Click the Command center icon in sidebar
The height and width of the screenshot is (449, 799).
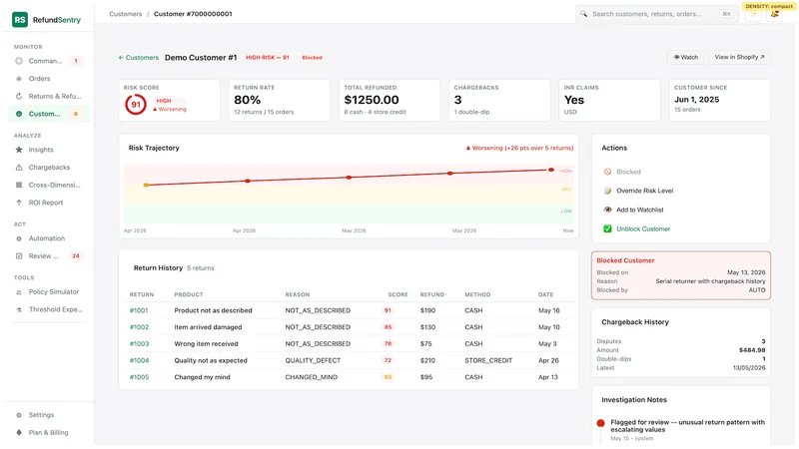pos(19,61)
